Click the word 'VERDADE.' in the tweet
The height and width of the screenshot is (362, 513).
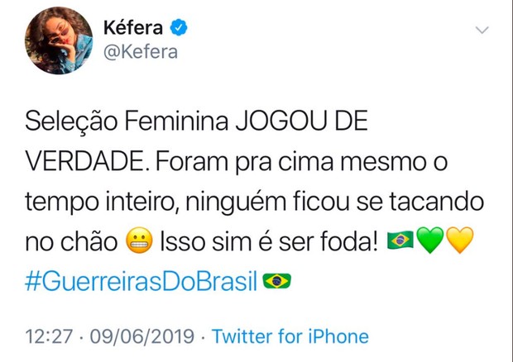84,162
